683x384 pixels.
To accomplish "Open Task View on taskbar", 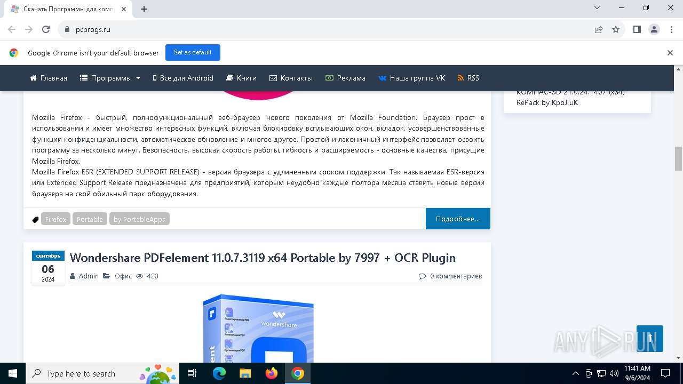I will [x=192, y=373].
